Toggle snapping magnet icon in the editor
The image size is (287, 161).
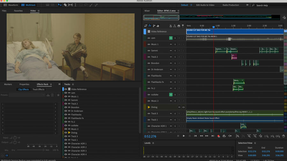tap(179, 26)
